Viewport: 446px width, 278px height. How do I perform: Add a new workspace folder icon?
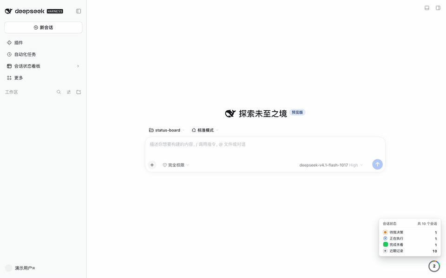pos(79,92)
